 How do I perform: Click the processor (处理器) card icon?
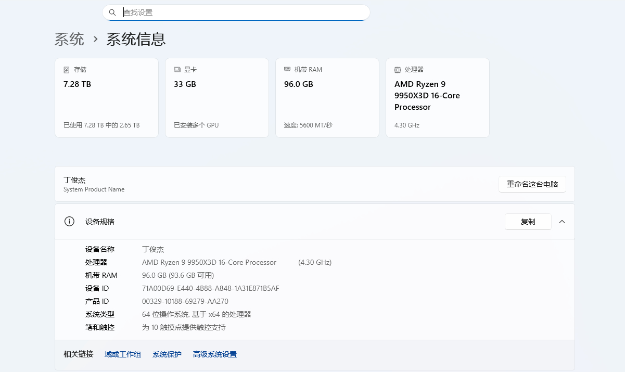pyautogui.click(x=397, y=69)
